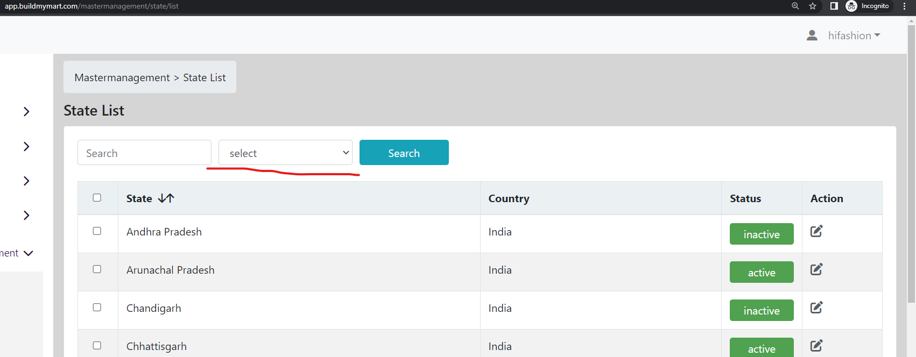Open edit icon for Chhattisgarh row
Image resolution: width=916 pixels, height=357 pixels.
(816, 346)
